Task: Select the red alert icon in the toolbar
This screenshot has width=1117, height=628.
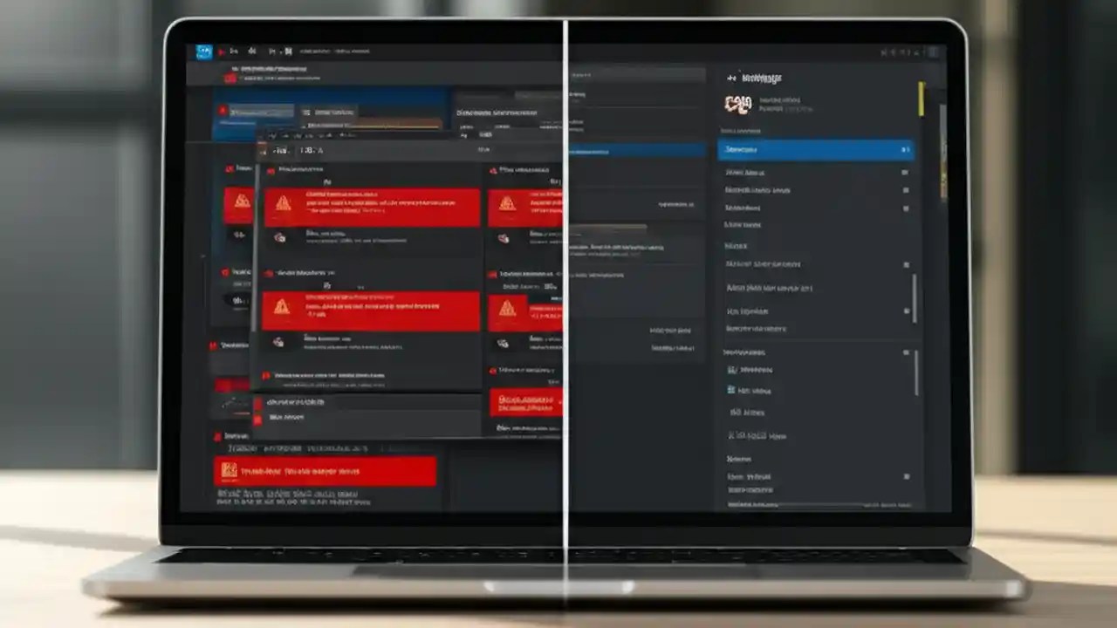Action: click(x=220, y=51)
